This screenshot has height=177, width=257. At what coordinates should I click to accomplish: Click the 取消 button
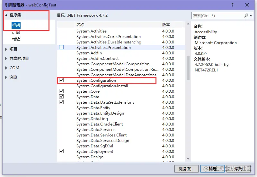[238, 169]
